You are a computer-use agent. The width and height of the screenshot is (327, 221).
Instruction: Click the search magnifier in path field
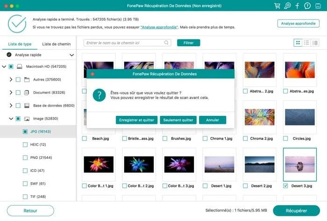click(166, 43)
